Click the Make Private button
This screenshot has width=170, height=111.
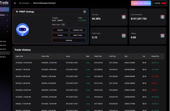coord(78,35)
